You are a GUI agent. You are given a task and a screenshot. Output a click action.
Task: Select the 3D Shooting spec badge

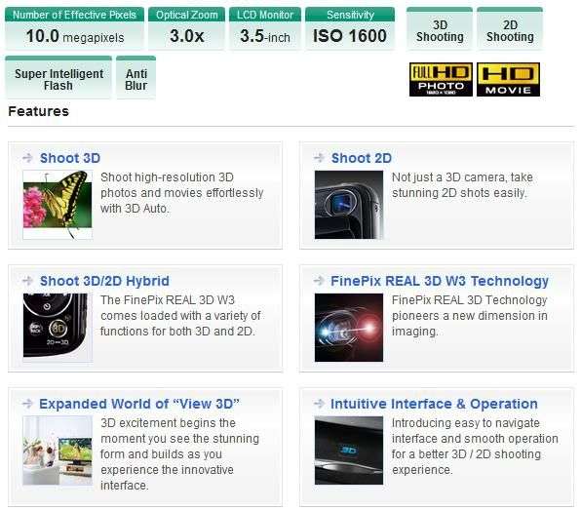440,29
